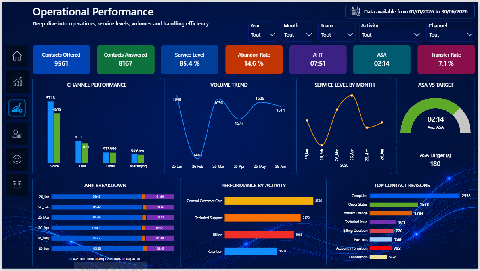Click the blue Messaging bar labeled 839
Viewport: 480px width, 271px height.
coord(134,158)
